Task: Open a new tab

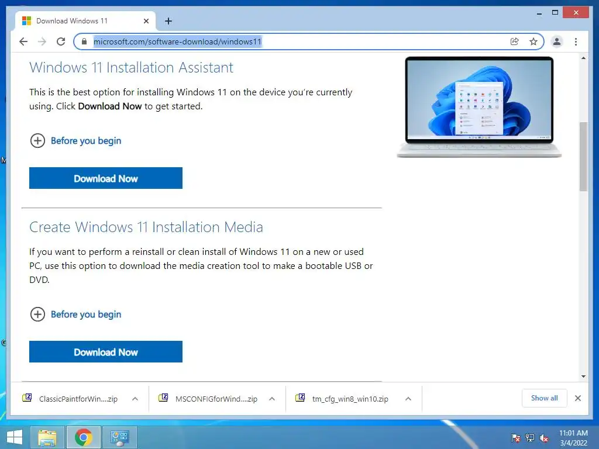Action: point(168,21)
